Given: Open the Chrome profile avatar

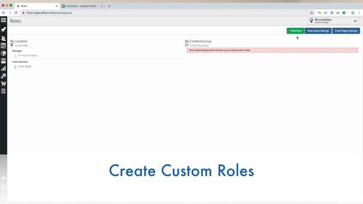Looking at the screenshot, I should [x=353, y=12].
